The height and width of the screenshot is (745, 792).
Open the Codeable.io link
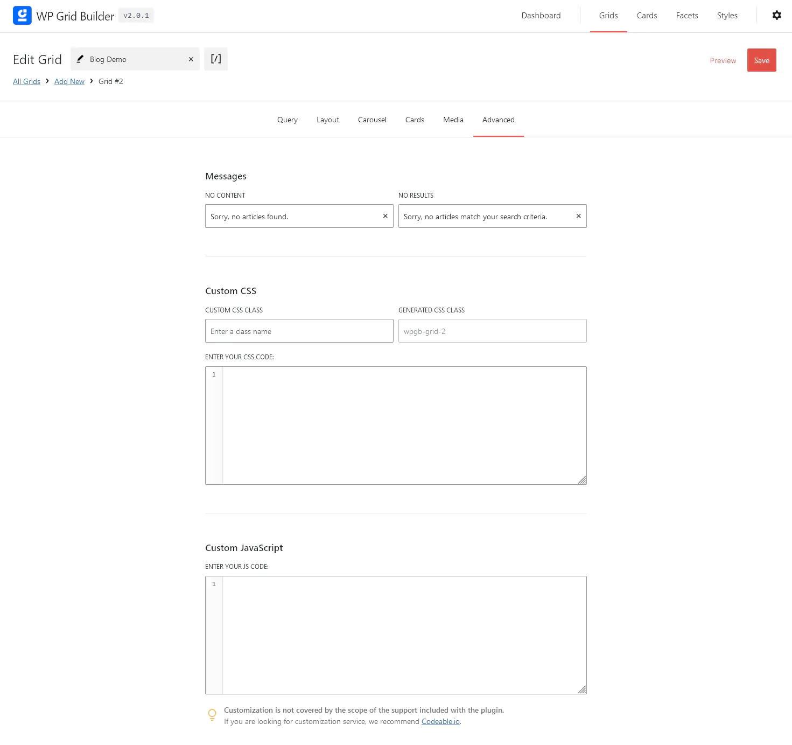440,721
